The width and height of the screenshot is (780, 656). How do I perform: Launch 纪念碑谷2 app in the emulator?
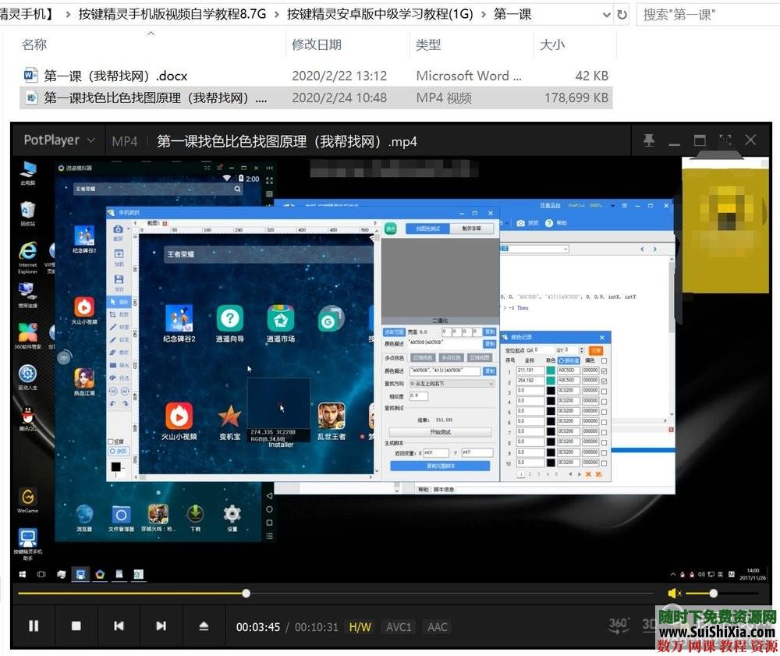[x=179, y=318]
